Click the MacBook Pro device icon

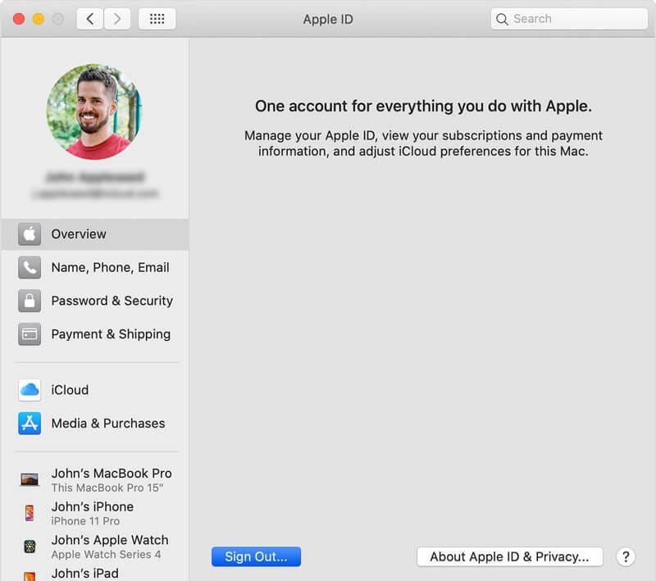tap(30, 479)
